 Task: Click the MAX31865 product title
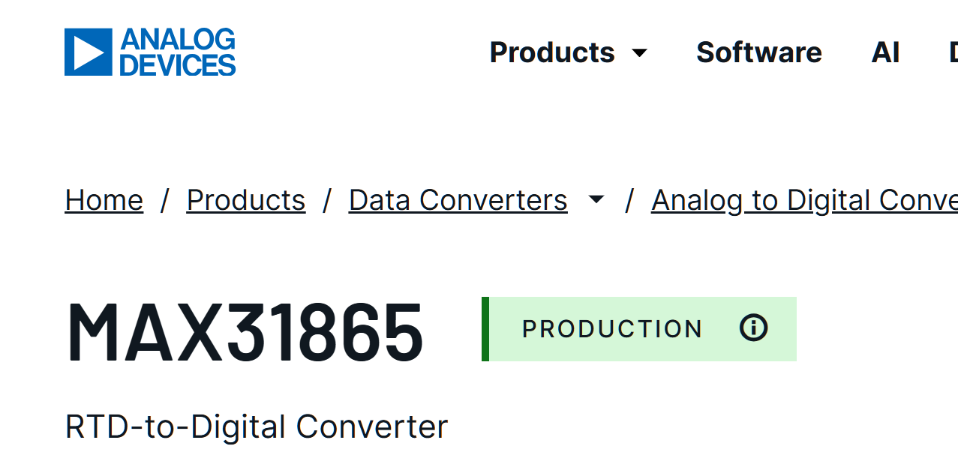[x=245, y=331]
